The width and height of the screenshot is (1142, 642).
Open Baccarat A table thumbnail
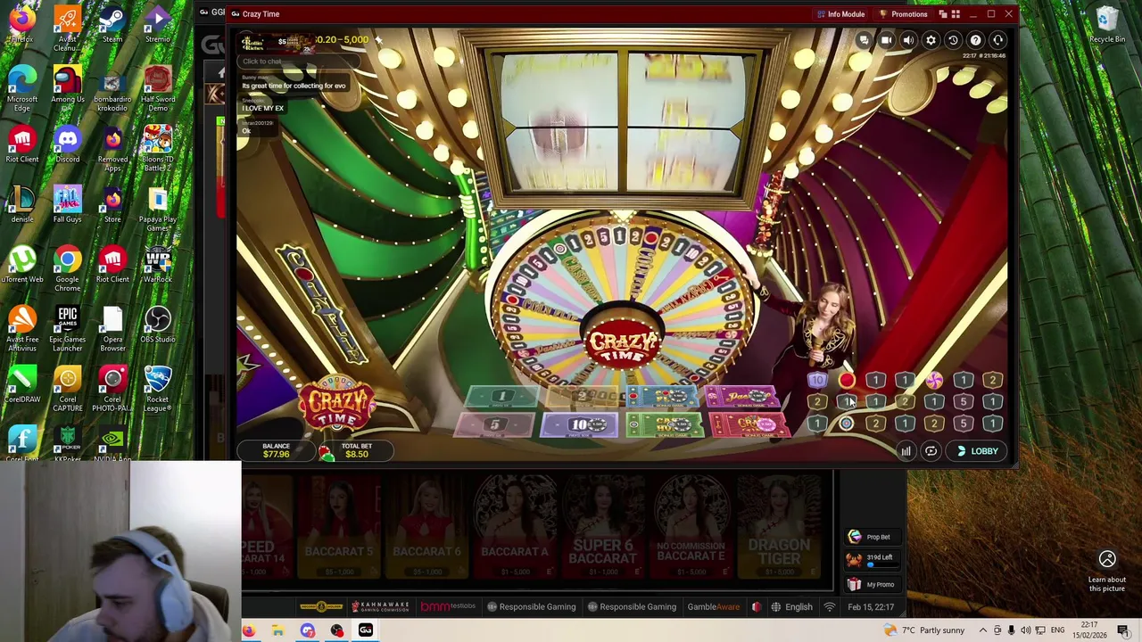pyautogui.click(x=515, y=527)
